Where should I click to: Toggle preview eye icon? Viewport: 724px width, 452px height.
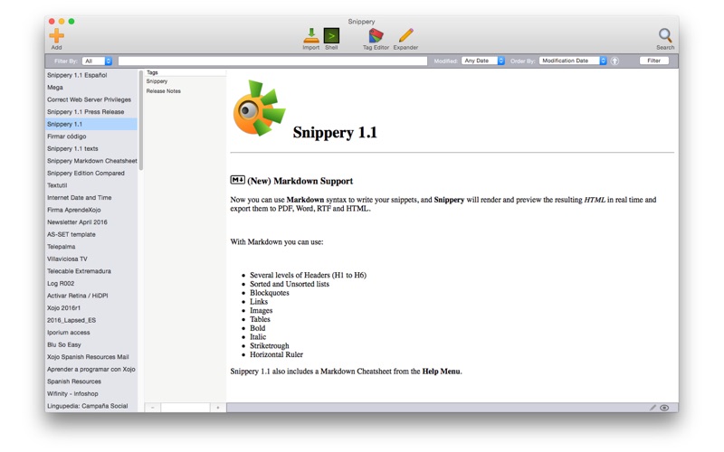pos(664,408)
